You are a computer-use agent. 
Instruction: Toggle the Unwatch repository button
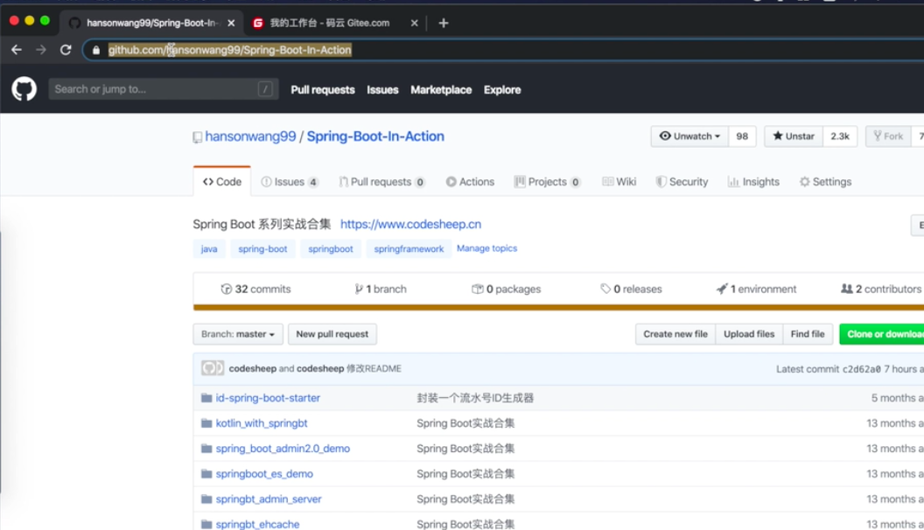(x=689, y=136)
